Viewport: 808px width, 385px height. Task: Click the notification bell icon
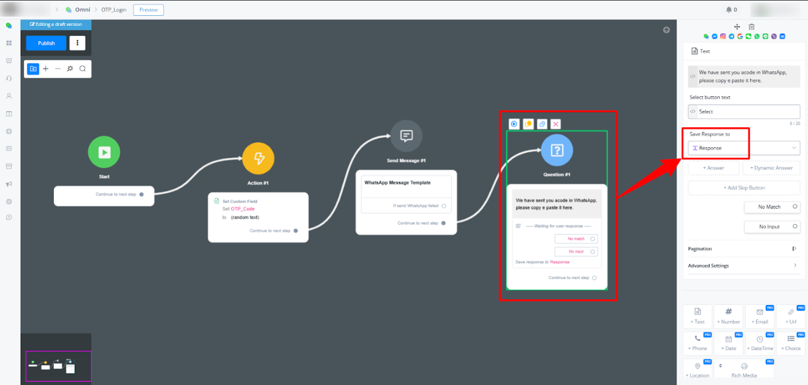[x=728, y=10]
